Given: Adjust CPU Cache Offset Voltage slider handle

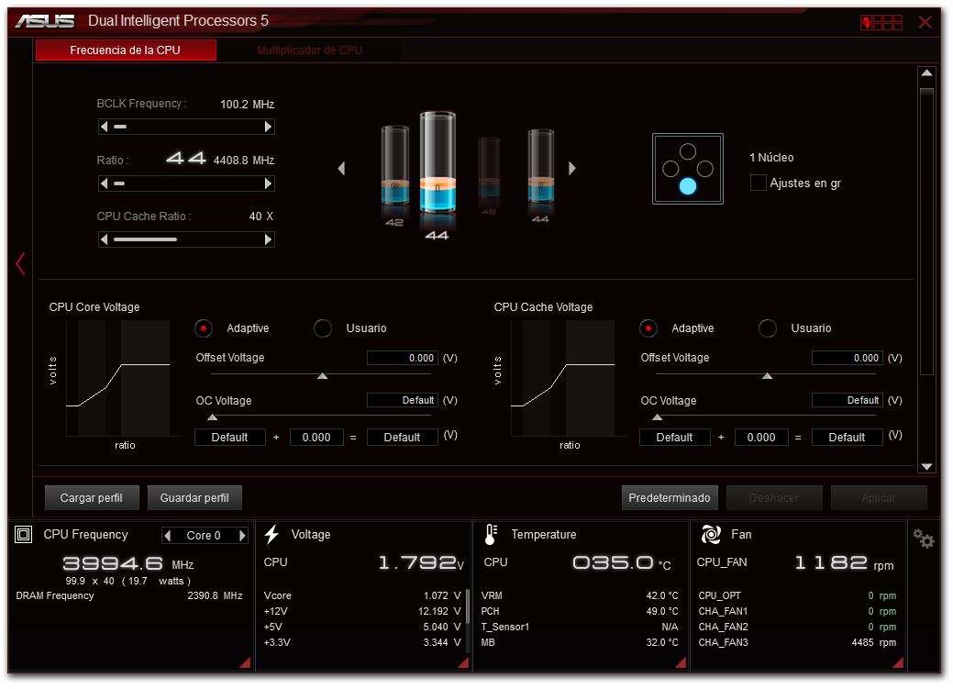Looking at the screenshot, I should point(768,376).
